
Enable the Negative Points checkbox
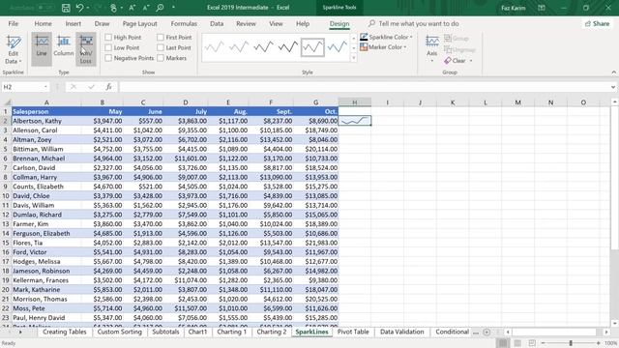click(108, 58)
